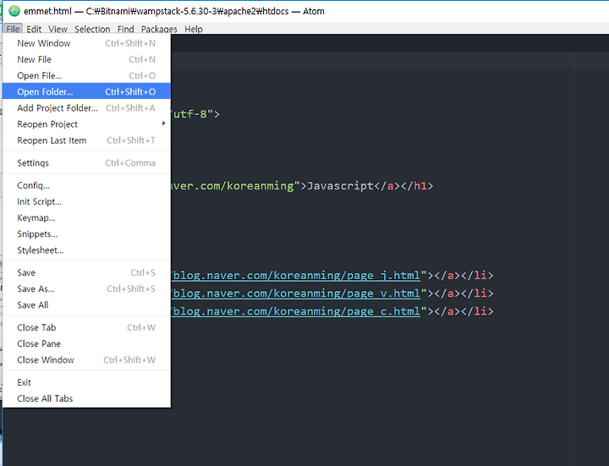
Task: Click the page_v.html link in editor
Action: (296, 293)
